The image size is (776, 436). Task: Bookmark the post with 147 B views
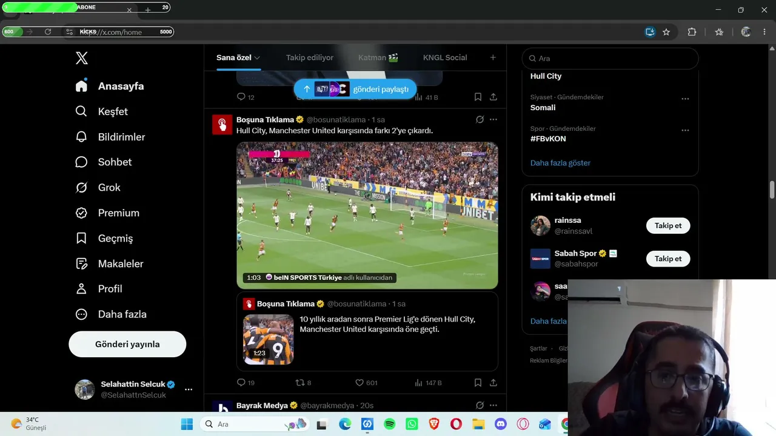(x=478, y=383)
